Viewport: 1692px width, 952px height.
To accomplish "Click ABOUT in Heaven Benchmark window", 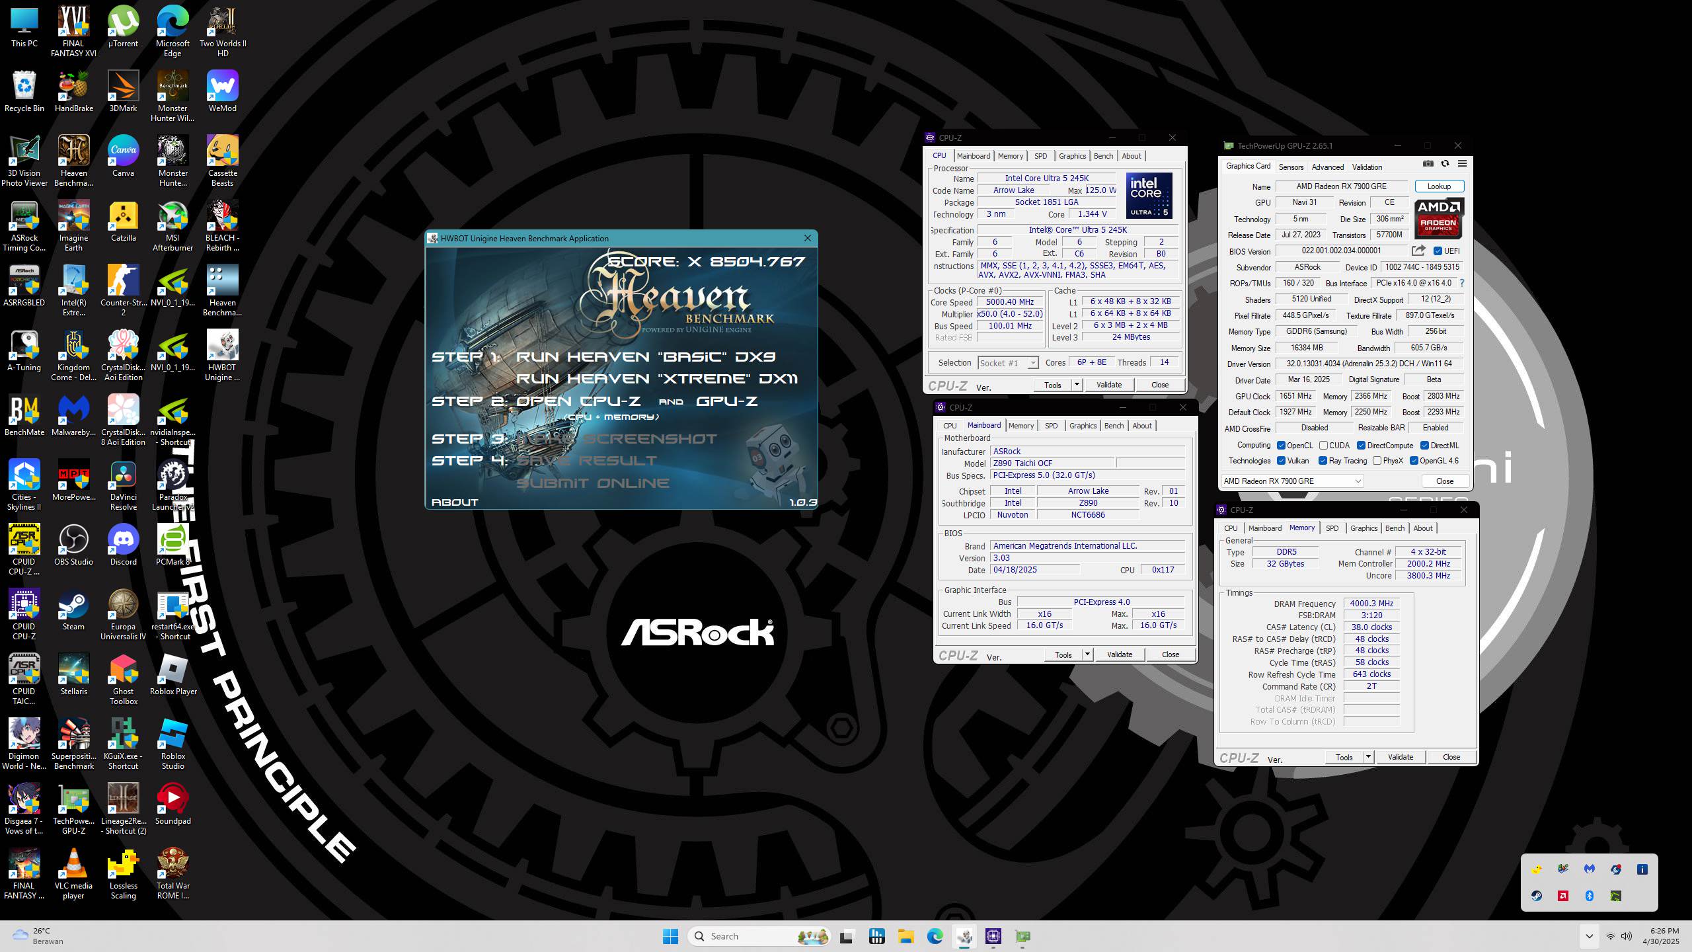I will click(455, 502).
